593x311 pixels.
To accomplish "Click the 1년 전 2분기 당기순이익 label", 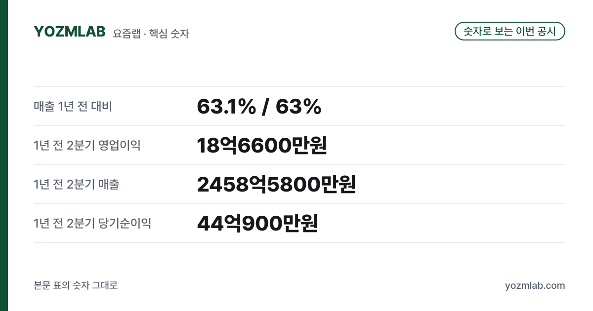I will [x=92, y=223].
